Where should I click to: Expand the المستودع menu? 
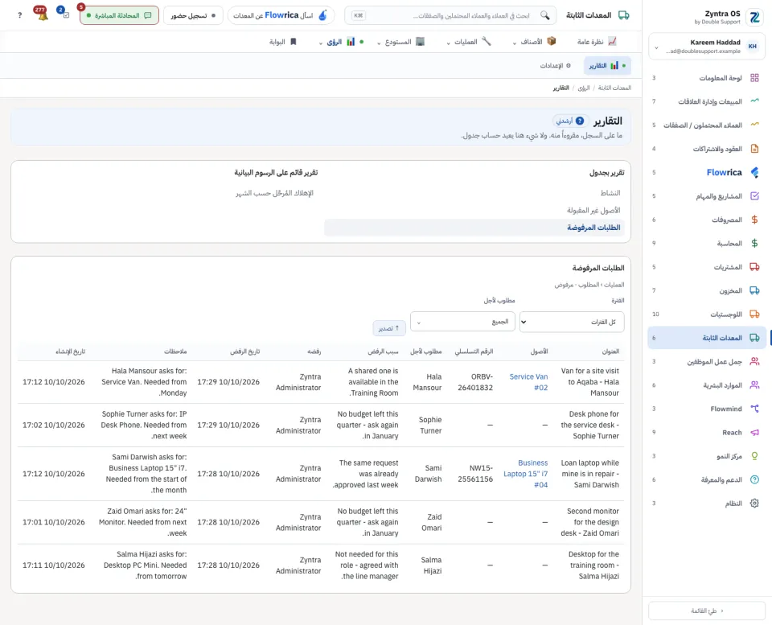pyautogui.click(x=400, y=42)
